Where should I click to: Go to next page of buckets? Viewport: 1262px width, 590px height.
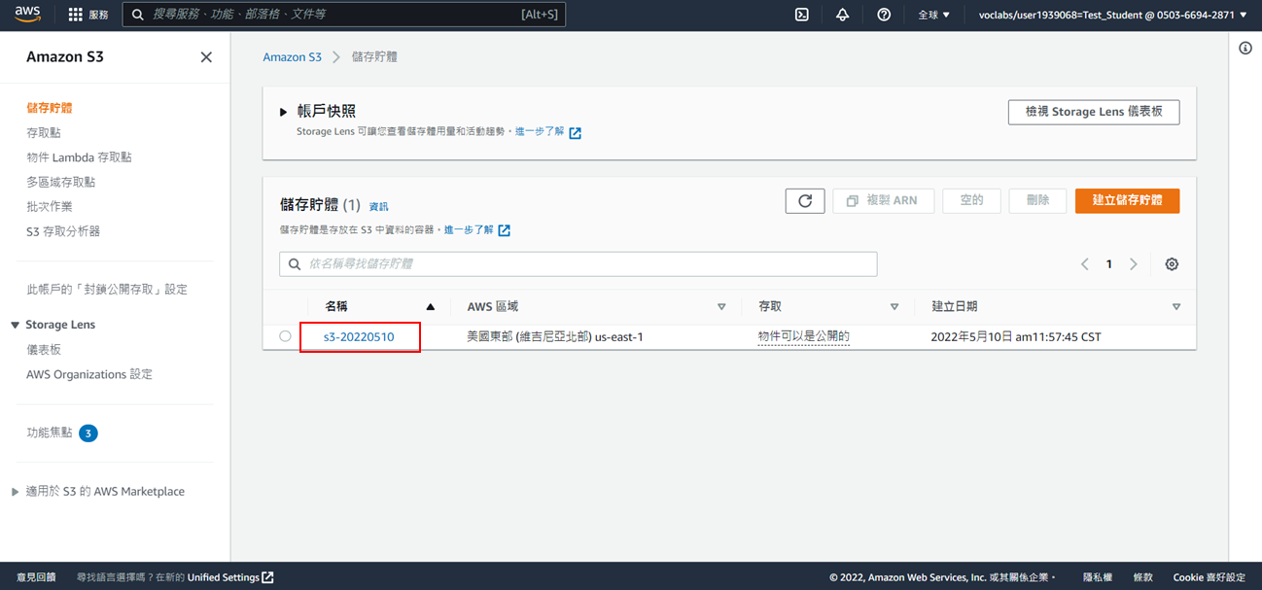tap(1134, 264)
